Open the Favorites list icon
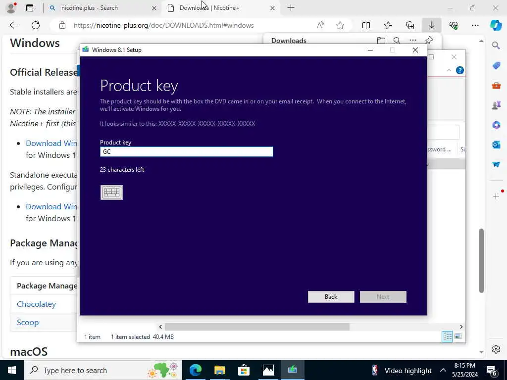The width and height of the screenshot is (507, 380). (388, 25)
